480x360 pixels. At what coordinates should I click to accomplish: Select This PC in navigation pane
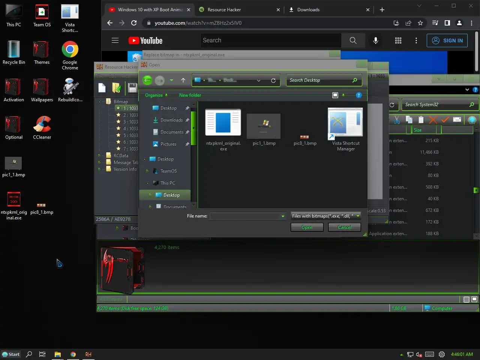[164, 183]
